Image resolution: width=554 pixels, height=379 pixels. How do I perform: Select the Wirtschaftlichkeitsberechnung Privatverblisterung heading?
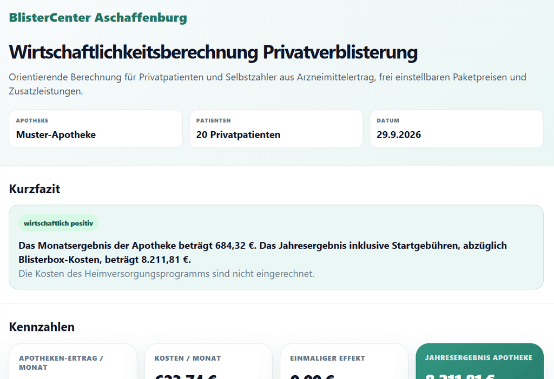[213, 52]
